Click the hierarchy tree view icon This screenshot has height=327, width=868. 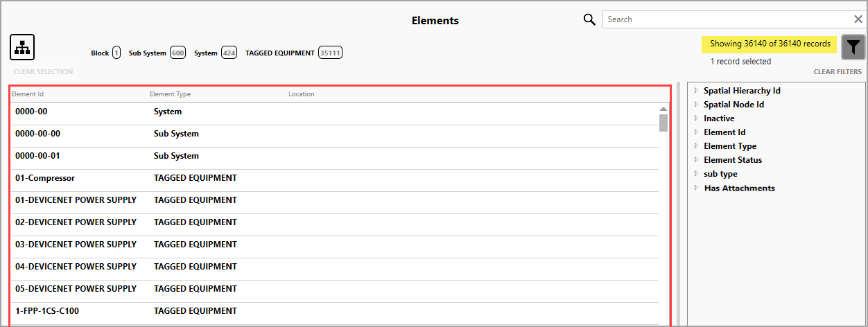click(22, 47)
